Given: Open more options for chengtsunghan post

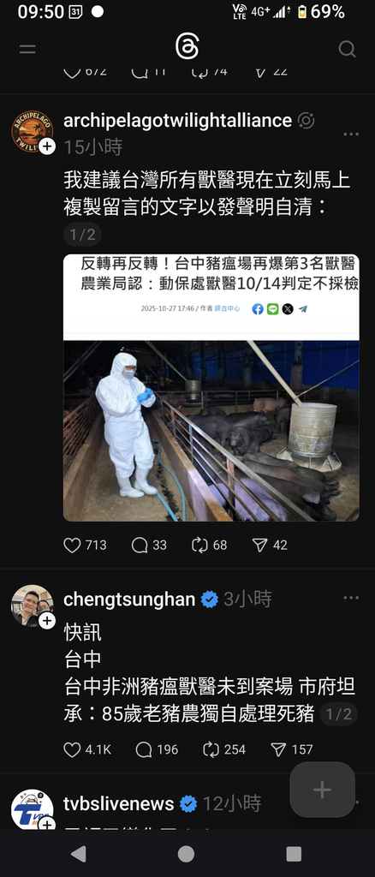Looking at the screenshot, I should click(x=351, y=598).
